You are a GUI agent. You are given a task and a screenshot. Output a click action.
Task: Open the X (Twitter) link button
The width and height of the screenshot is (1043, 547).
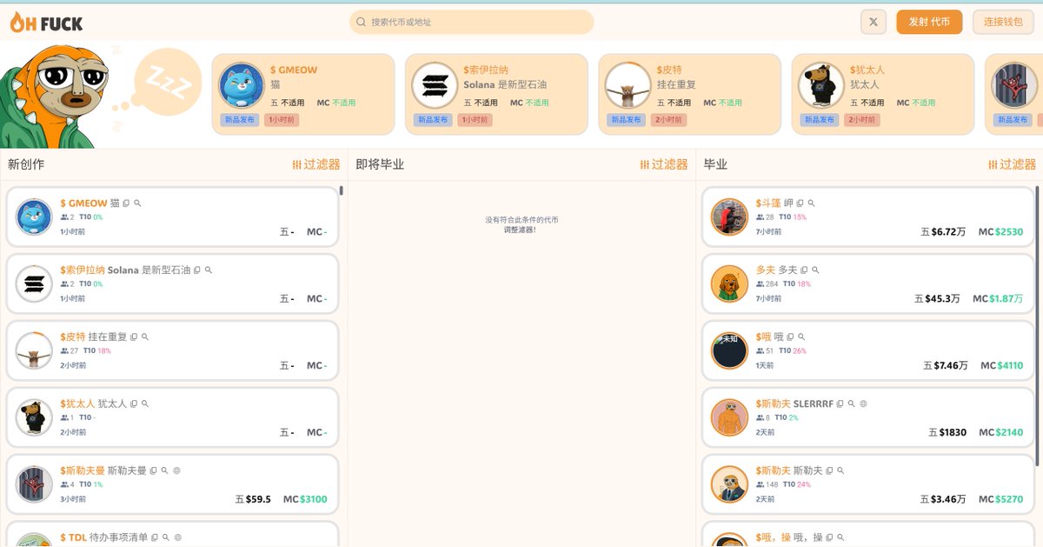[x=873, y=22]
